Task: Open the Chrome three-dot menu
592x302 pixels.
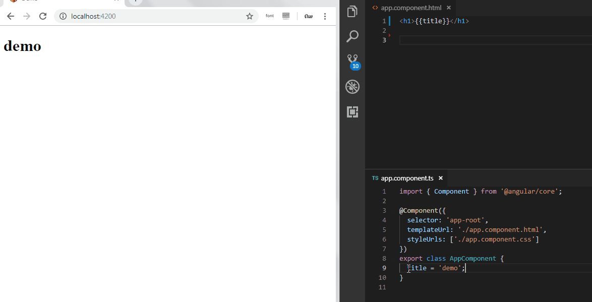Action: [325, 16]
